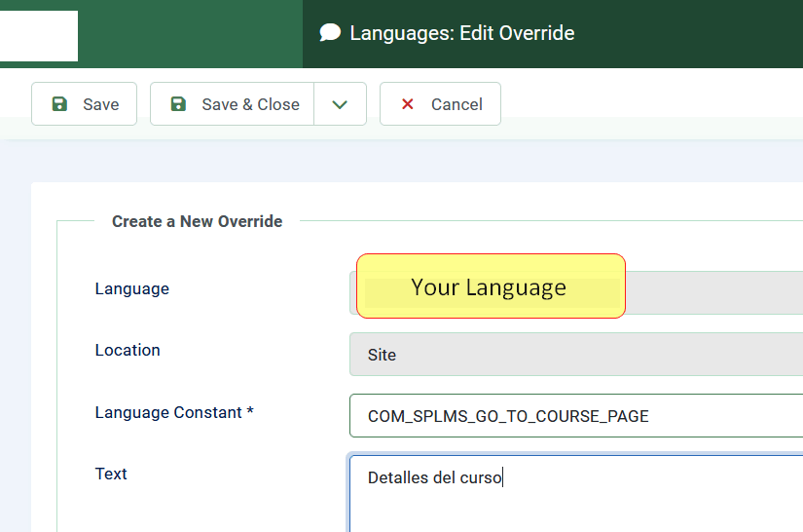
Task: Select the Location field showing Site
Action: click(x=574, y=355)
